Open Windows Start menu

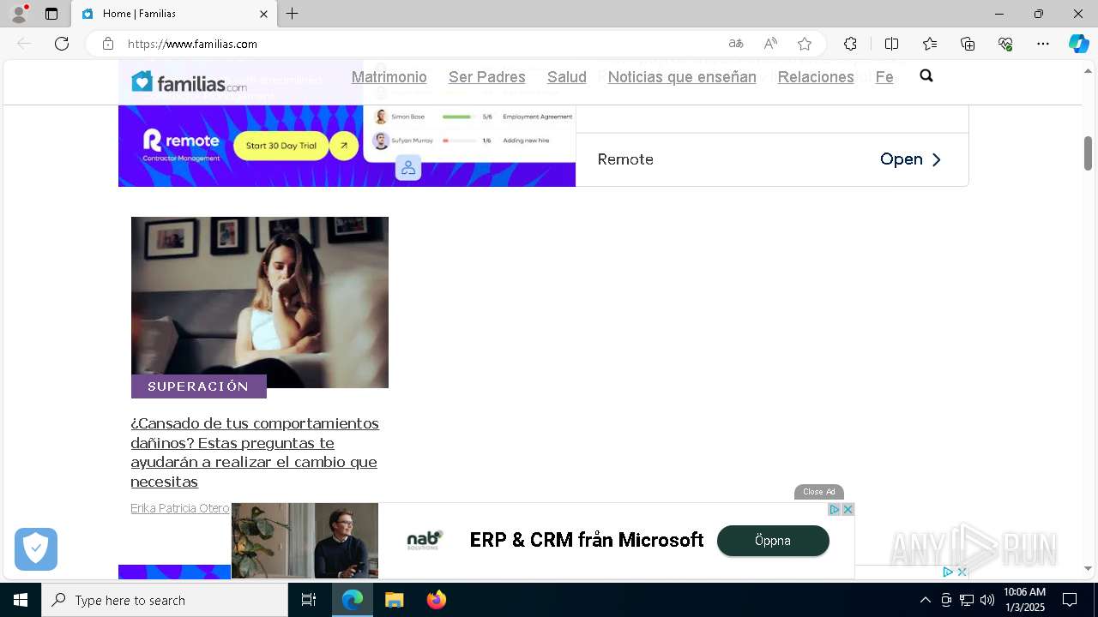tap(21, 600)
